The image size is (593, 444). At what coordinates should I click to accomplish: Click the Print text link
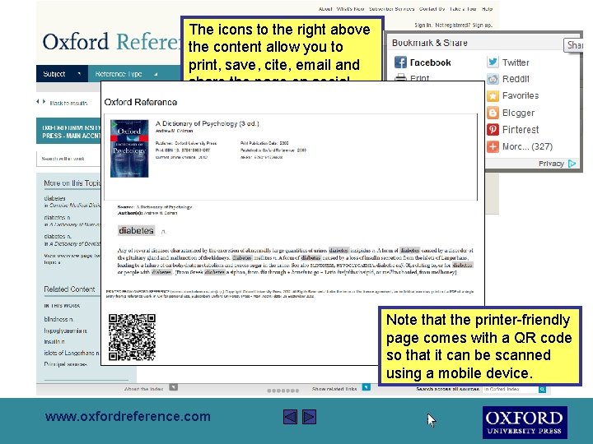(x=419, y=78)
